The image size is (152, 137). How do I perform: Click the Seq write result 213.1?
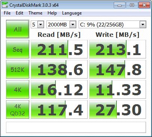click(x=118, y=49)
